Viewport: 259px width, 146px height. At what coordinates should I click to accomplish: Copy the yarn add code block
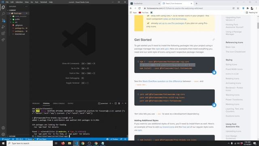pos(214,105)
